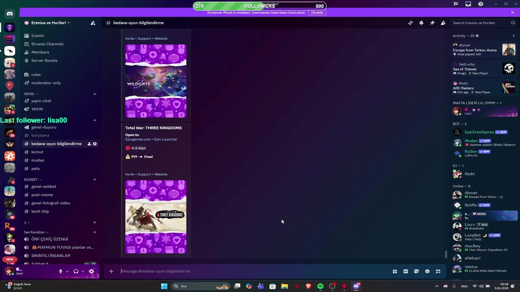Toggle microphone icon in system tray

pyautogui.click(x=454, y=286)
